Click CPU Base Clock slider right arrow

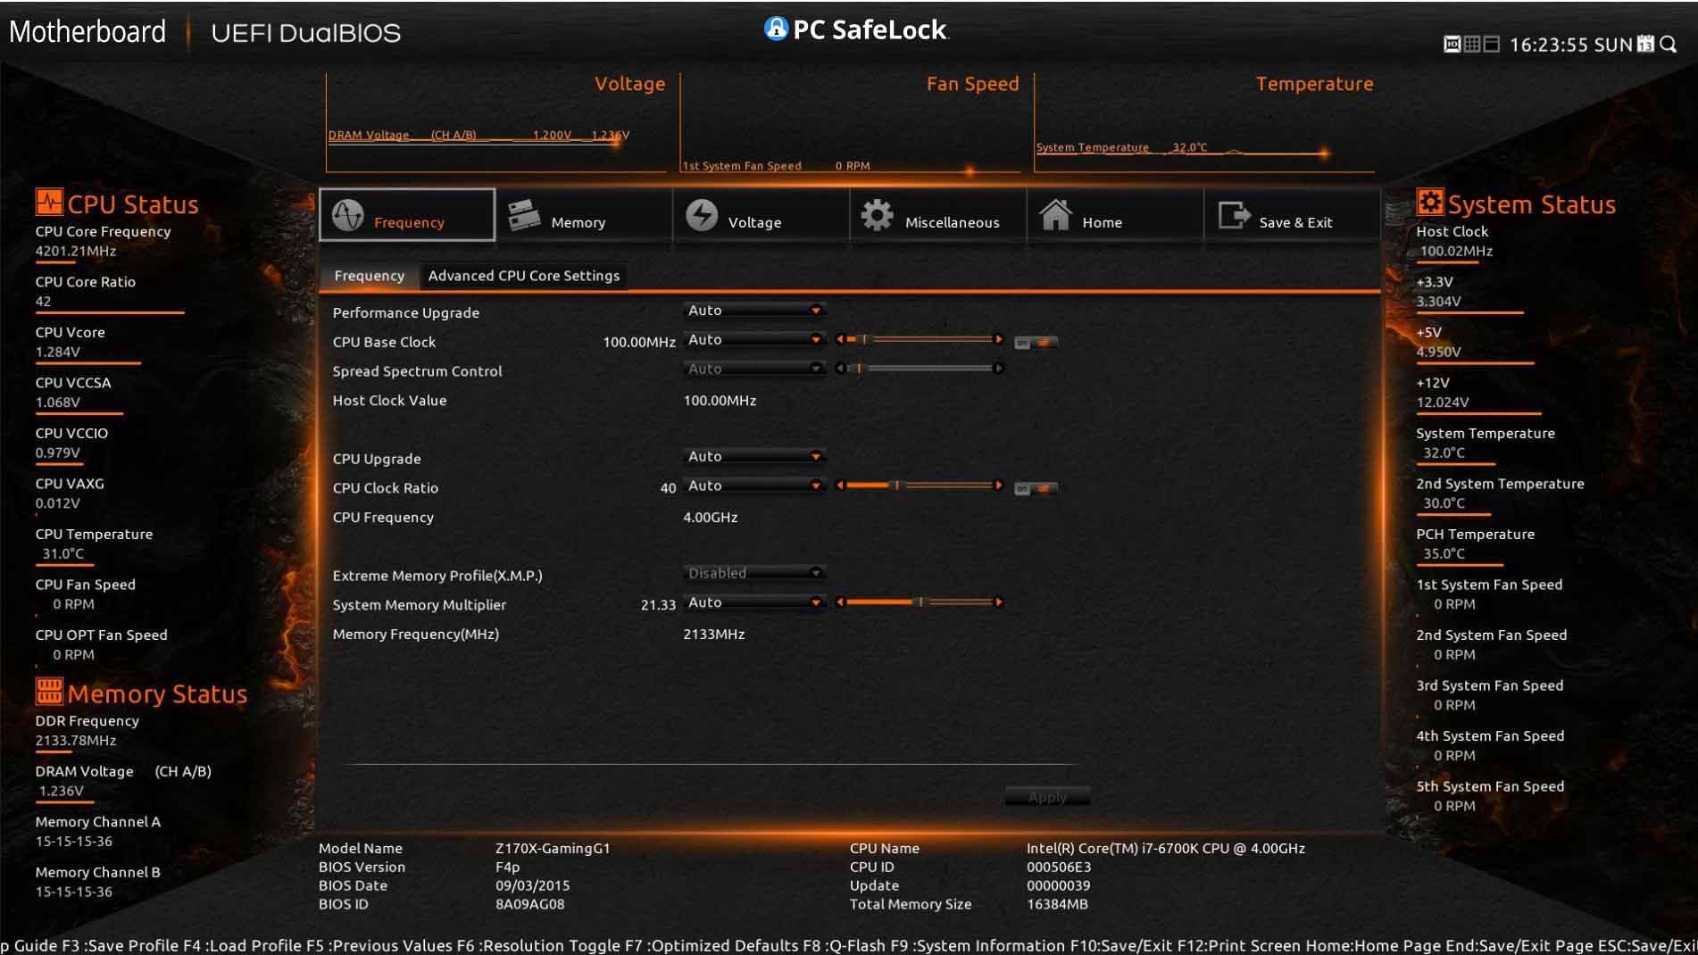[x=998, y=339]
